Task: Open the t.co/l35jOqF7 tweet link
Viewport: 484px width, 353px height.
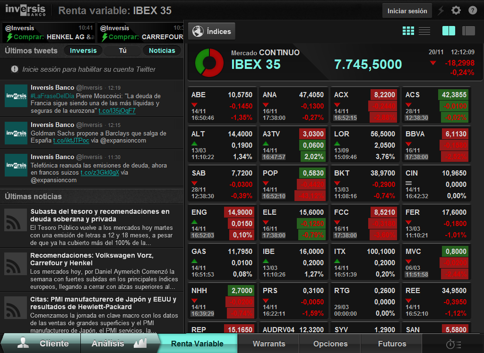Action: coord(117,110)
